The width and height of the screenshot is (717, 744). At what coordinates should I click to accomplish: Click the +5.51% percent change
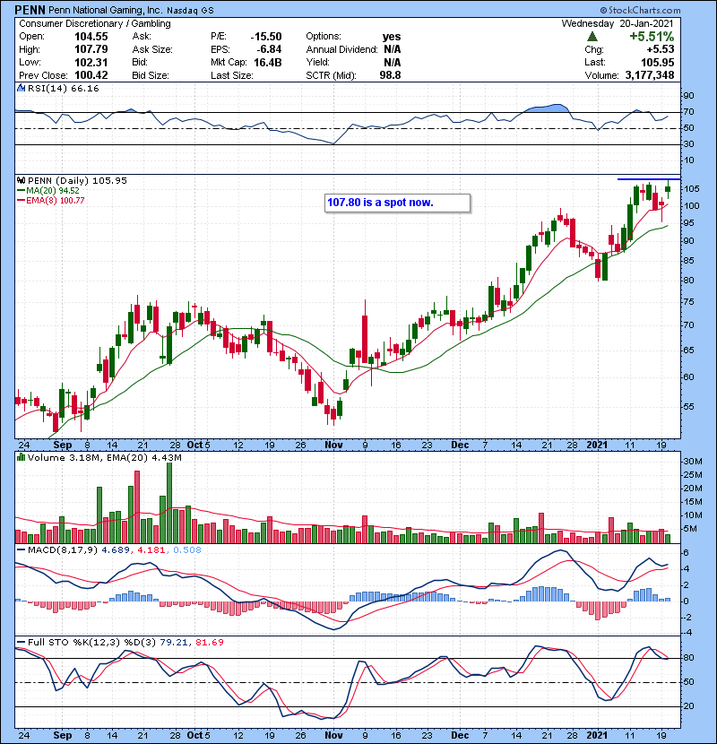pyautogui.click(x=652, y=37)
